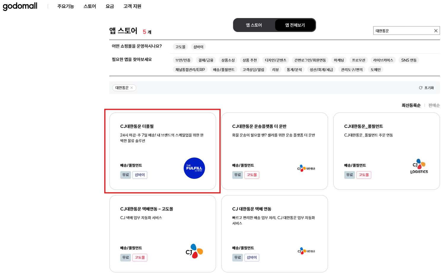Select the 배송/풀필먼트 category filter
This screenshot has height=273, width=445.
tap(224, 70)
